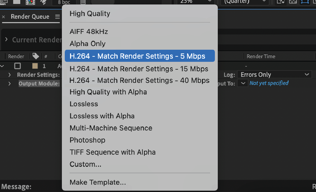Open the Render Queue panel menu icon

(x=57, y=17)
